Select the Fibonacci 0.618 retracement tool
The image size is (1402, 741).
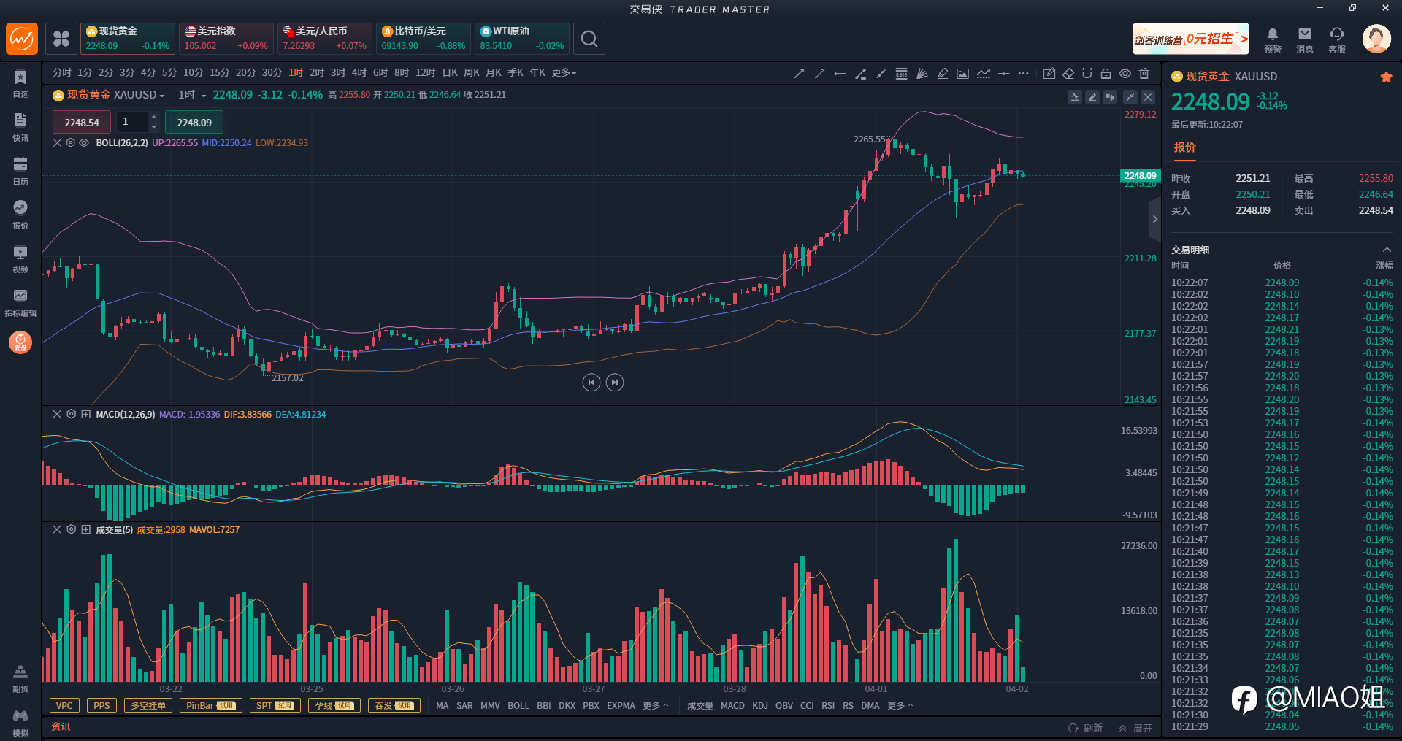coord(901,73)
